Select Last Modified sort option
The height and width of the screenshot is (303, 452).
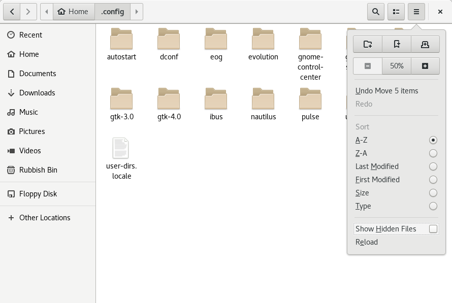click(x=433, y=166)
